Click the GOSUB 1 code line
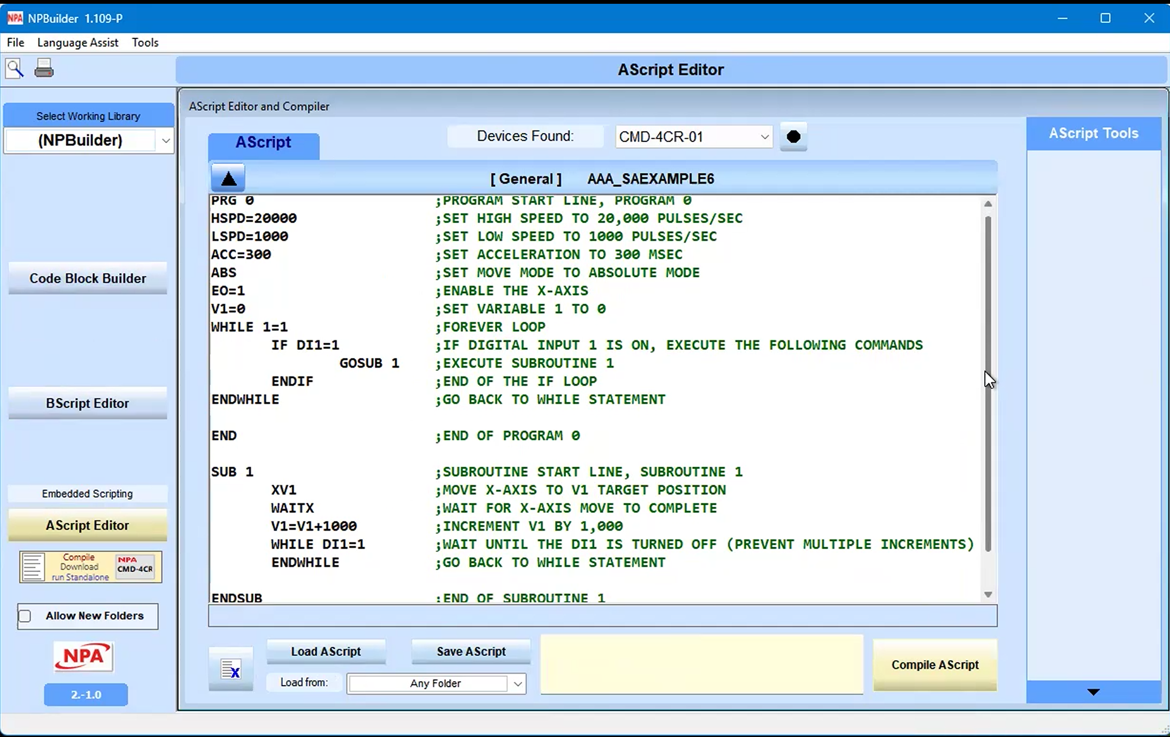Screen dimensions: 1170x737 pyautogui.click(x=369, y=363)
